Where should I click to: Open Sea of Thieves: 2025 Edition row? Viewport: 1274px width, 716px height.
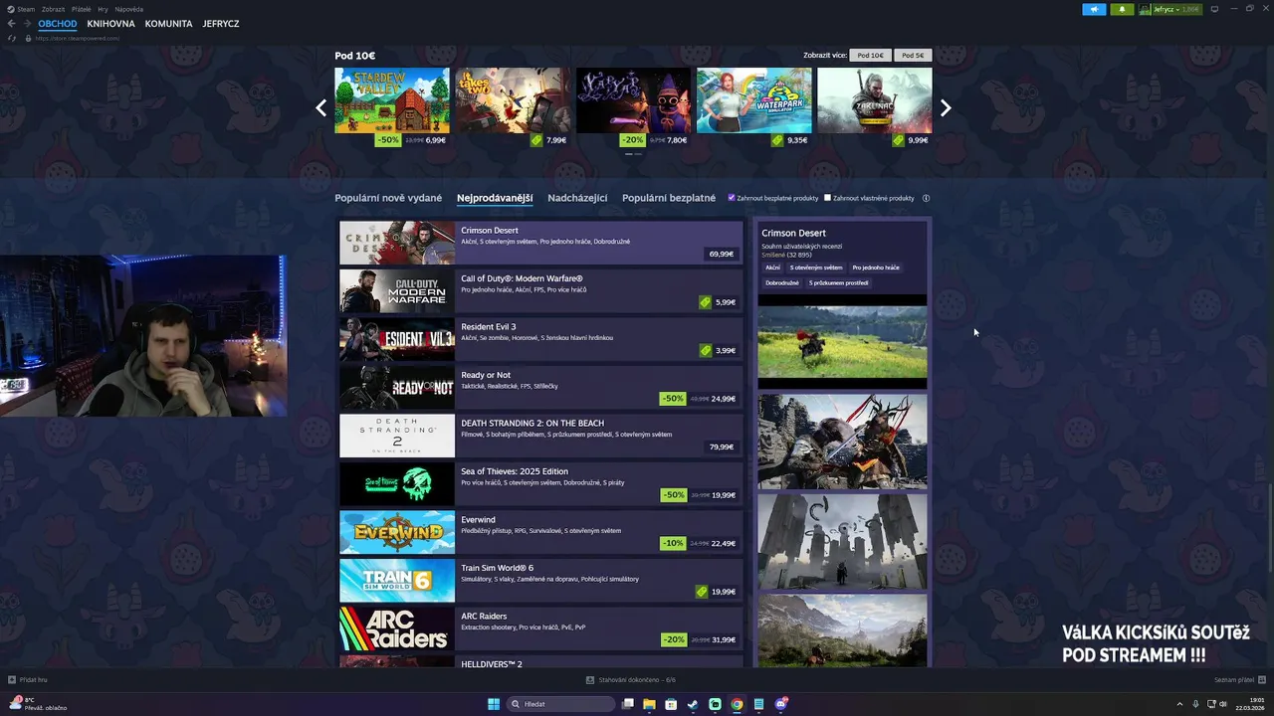[540, 484]
